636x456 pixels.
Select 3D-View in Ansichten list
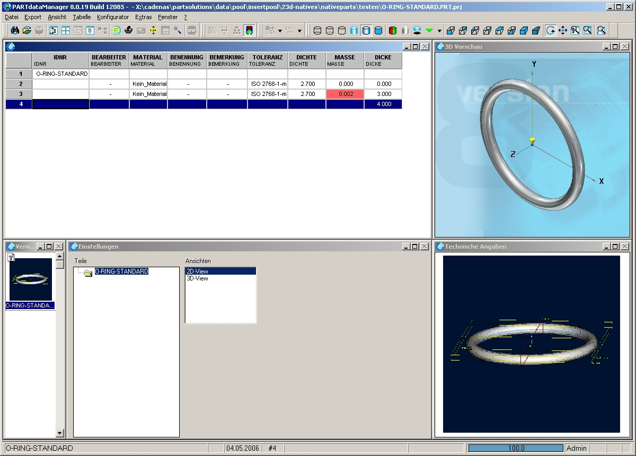coord(220,278)
